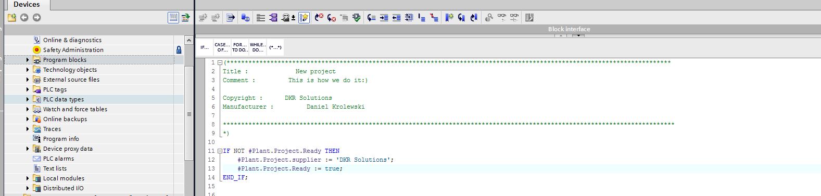Open Online & diagnostics in the tree
Viewport: 821px width, 196px height.
[72, 40]
